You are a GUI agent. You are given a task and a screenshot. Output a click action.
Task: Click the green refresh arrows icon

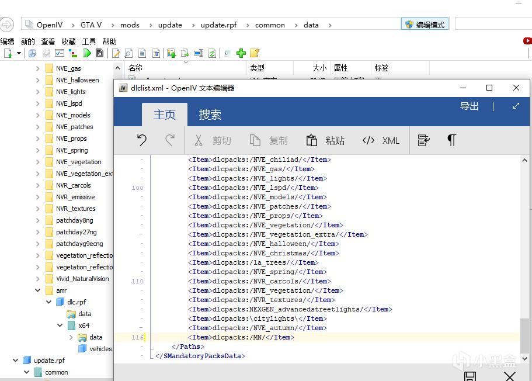pos(212,53)
